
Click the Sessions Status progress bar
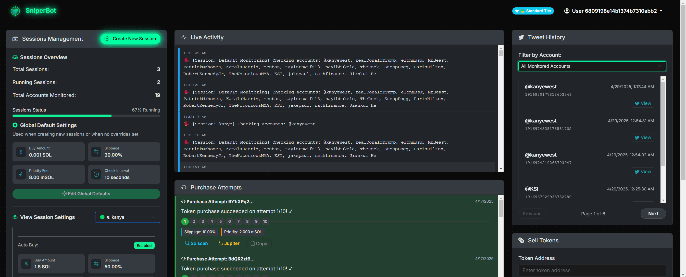click(86, 116)
